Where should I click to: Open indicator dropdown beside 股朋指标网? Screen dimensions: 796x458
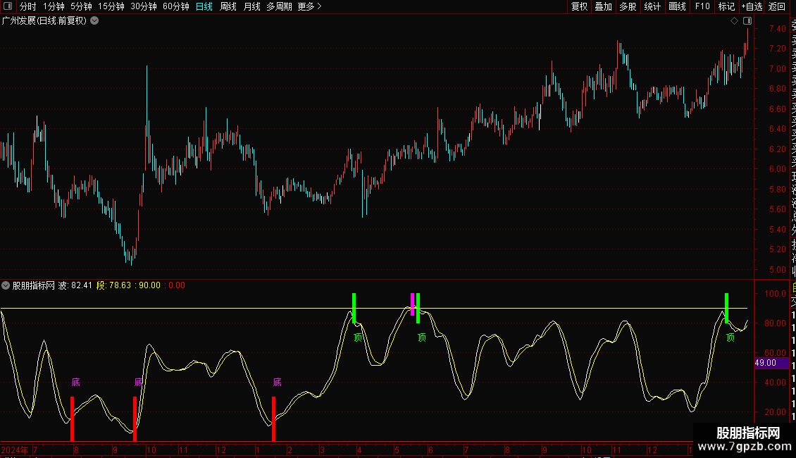6,285
